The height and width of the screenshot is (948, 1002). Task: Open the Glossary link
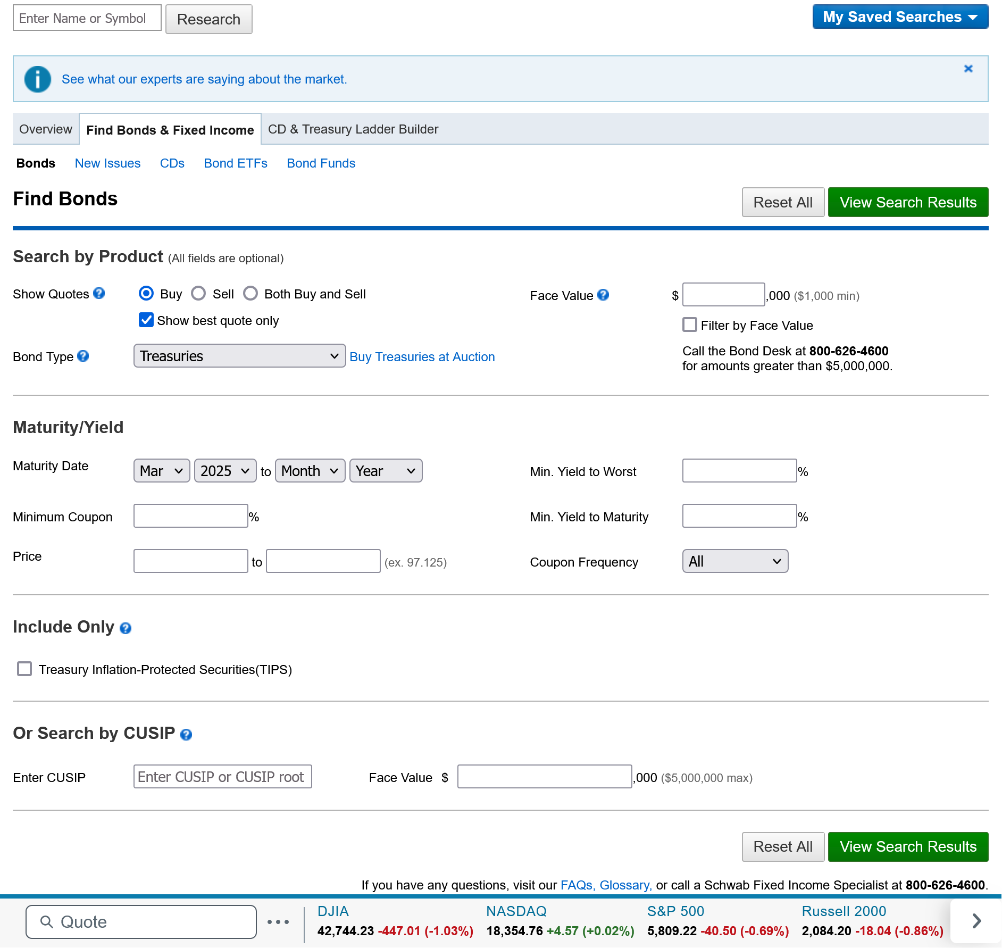point(625,885)
